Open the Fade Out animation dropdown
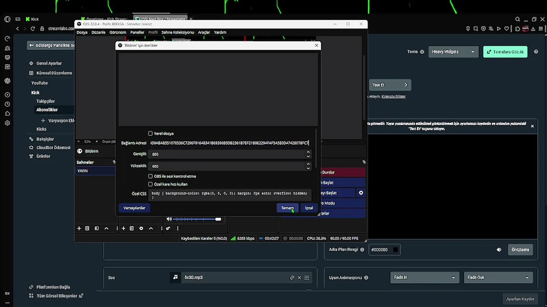The height and width of the screenshot is (307, 547). click(x=498, y=278)
